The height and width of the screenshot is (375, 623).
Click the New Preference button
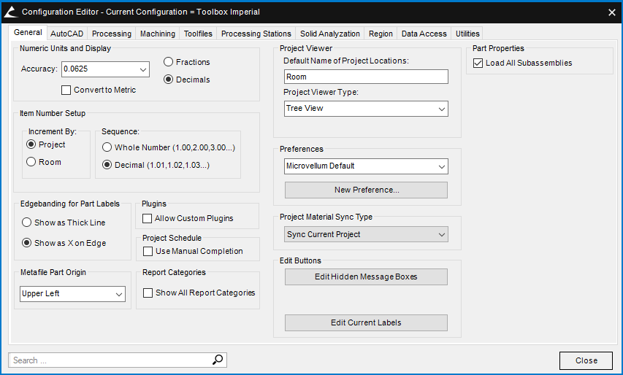366,190
